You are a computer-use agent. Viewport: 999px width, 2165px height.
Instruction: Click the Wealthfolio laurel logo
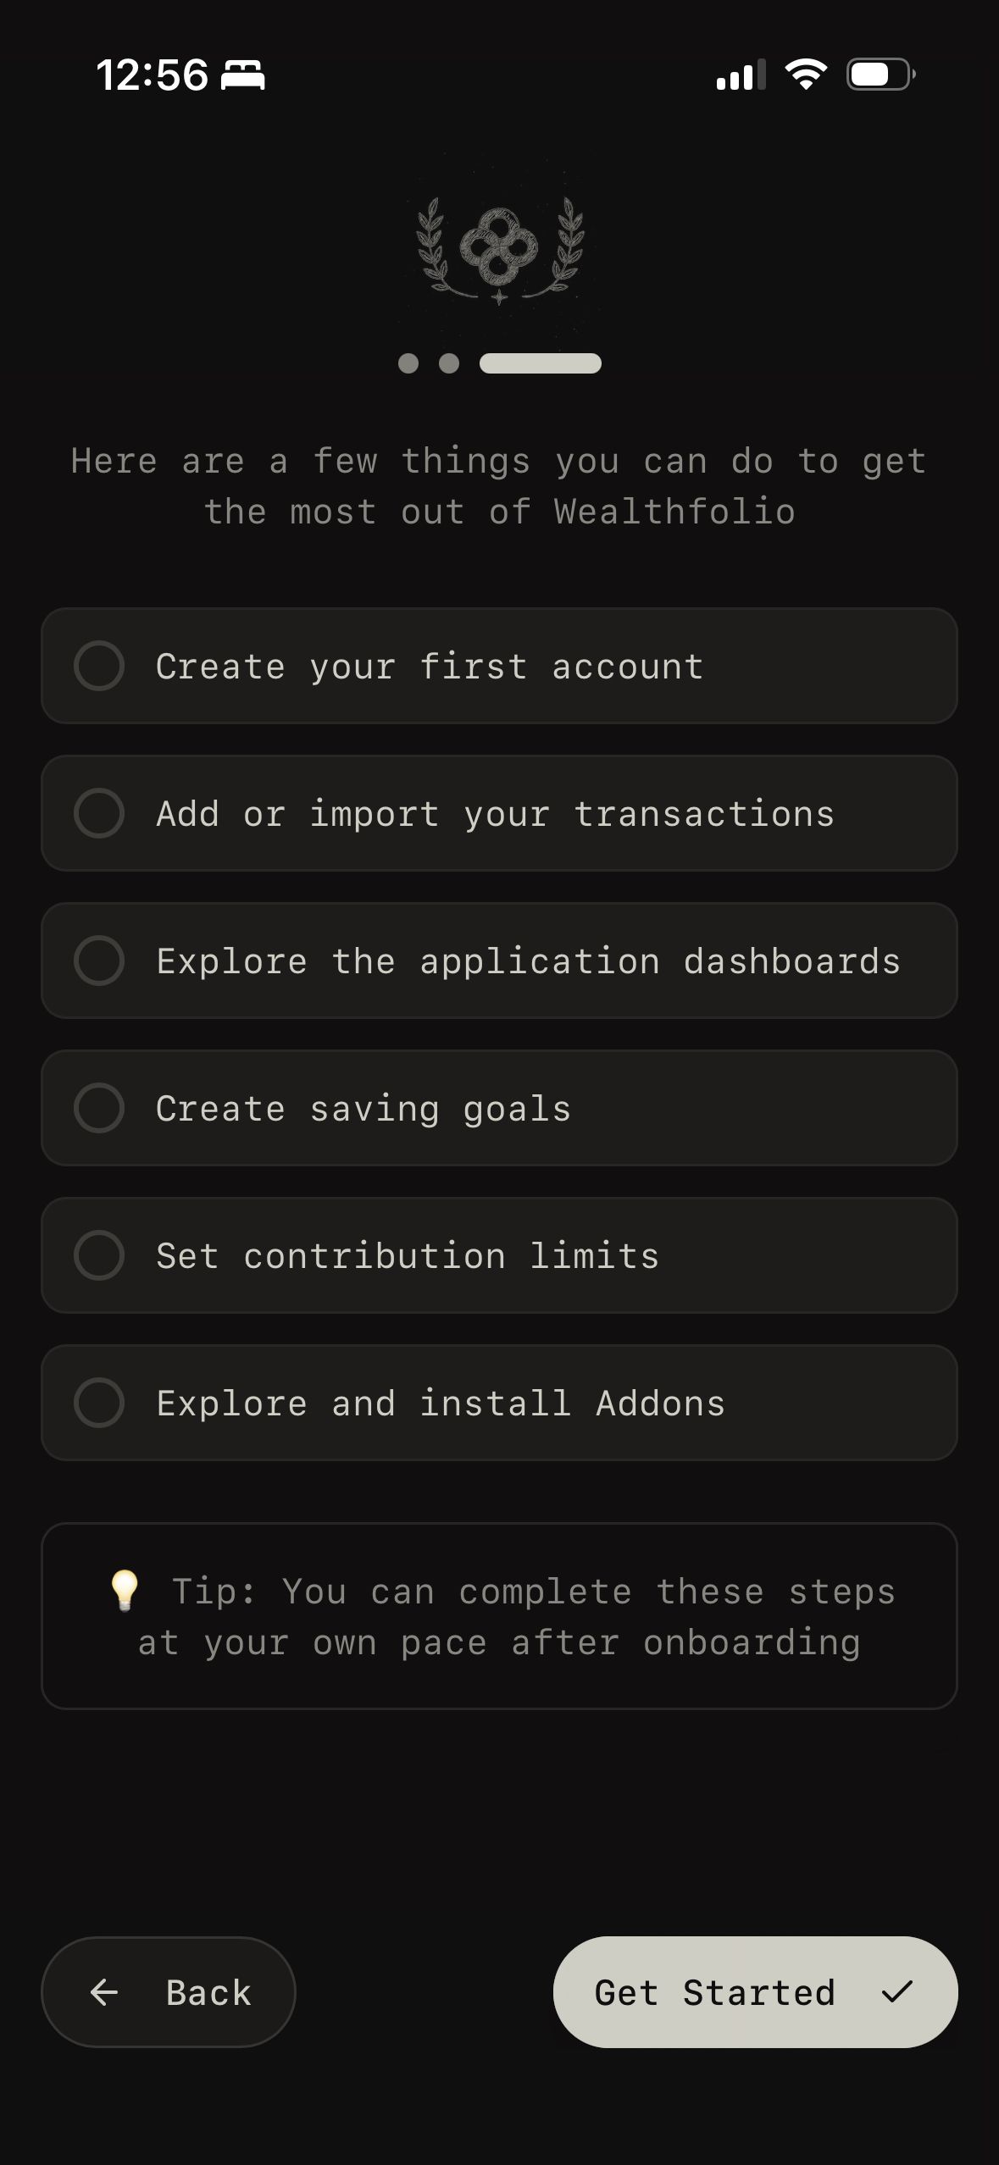[x=499, y=250]
